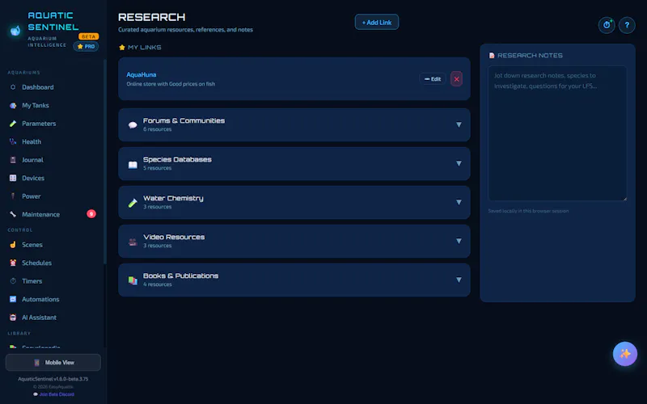Click "6 resources" under Forums & Communities

pos(157,129)
